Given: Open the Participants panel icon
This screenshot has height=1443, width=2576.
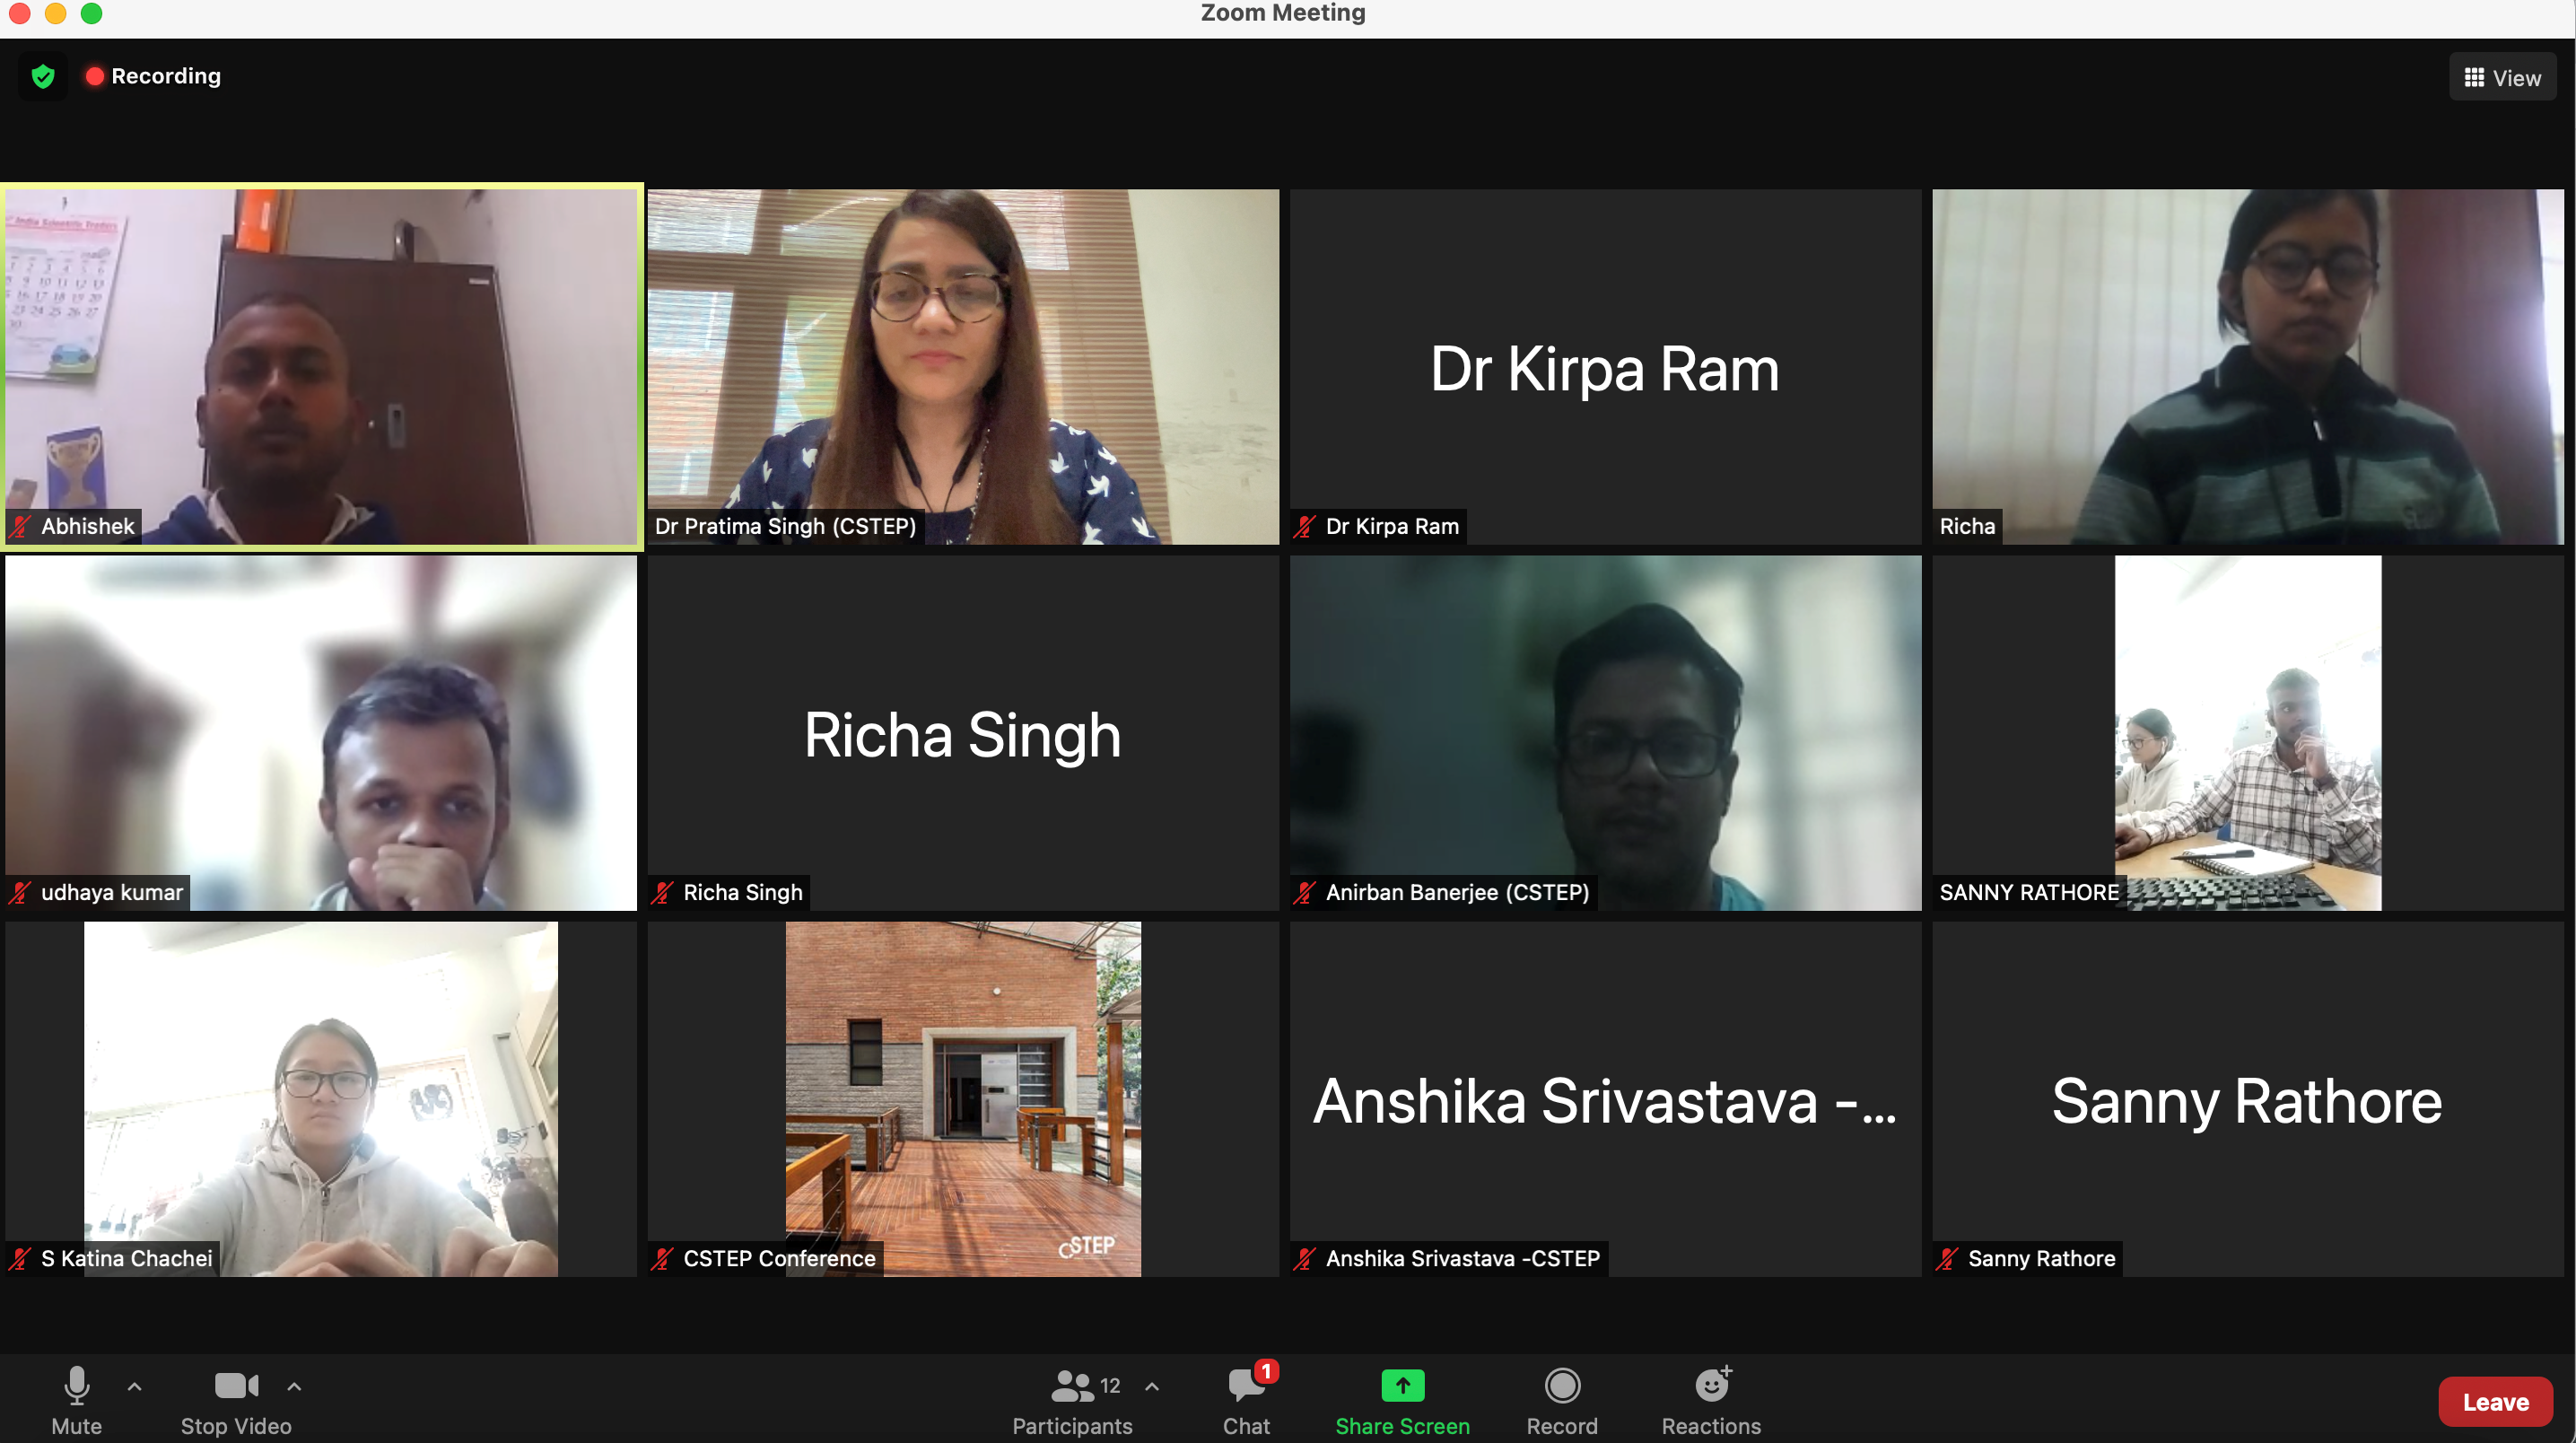Looking at the screenshot, I should coord(1072,1386).
